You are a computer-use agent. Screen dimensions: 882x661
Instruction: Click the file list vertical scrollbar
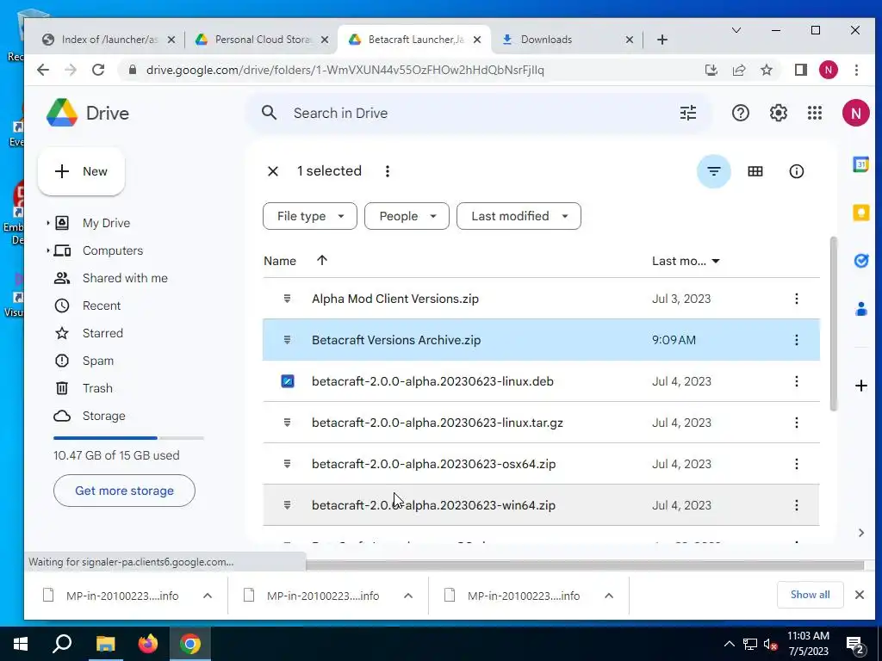click(833, 324)
